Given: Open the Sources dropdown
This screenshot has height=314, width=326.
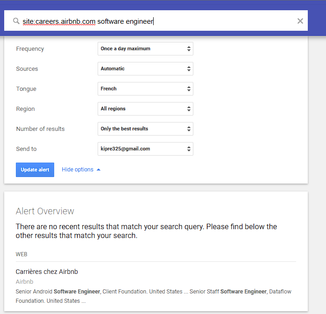Looking at the screenshot, I should [x=145, y=69].
